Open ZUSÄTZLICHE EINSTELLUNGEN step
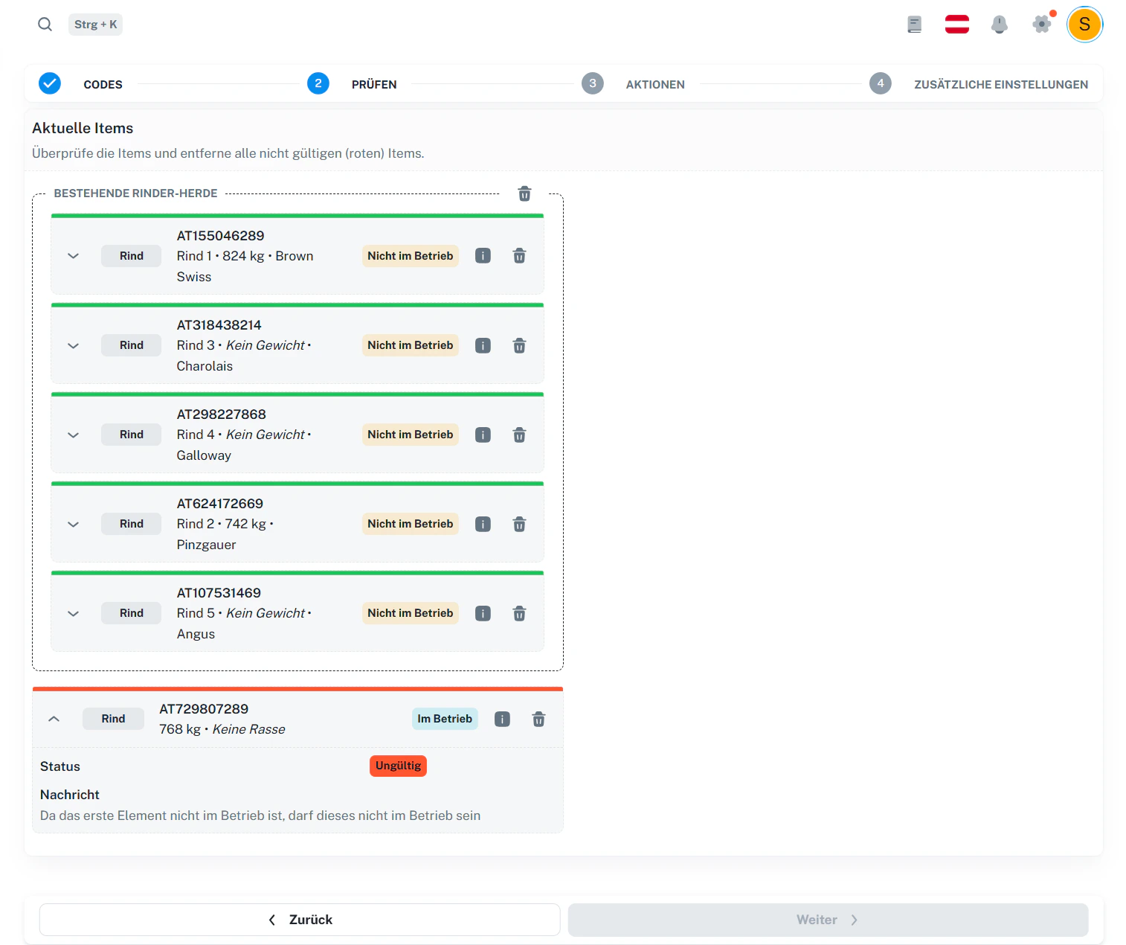This screenshot has height=945, width=1126. 1001,84
